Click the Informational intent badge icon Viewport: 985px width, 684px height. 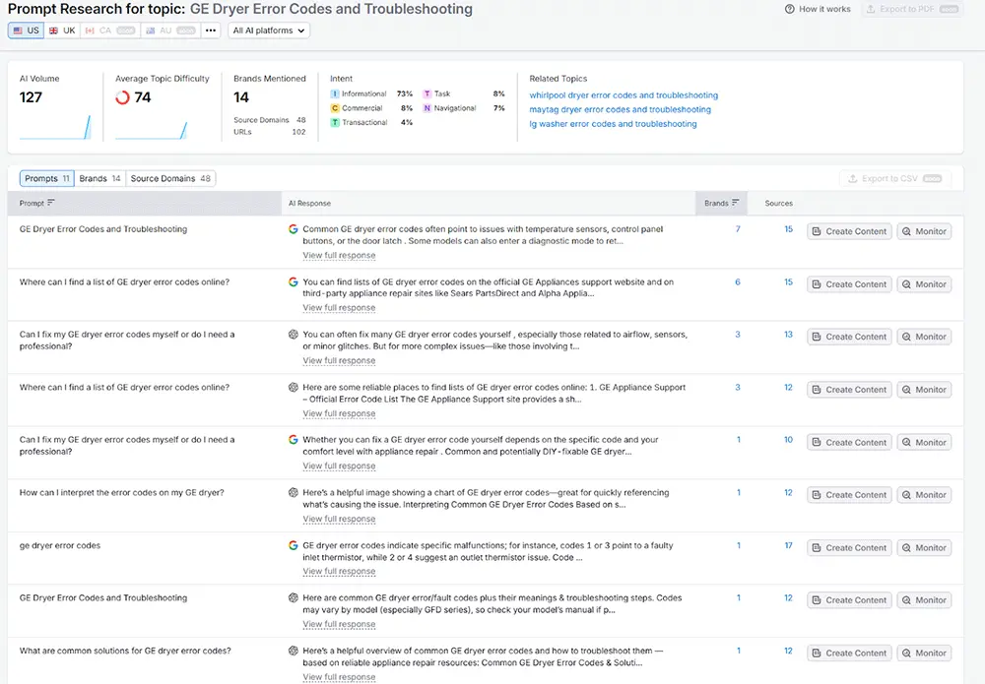335,94
